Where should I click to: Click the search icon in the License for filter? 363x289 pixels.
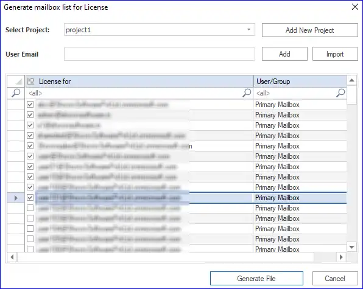tap(247, 93)
